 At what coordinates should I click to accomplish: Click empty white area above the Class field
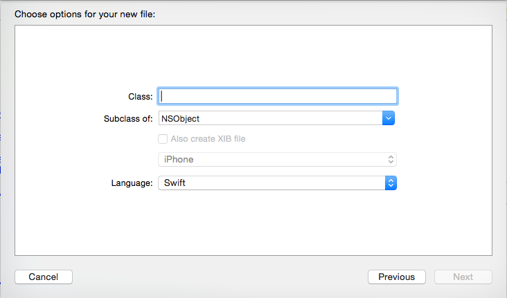(x=254, y=55)
